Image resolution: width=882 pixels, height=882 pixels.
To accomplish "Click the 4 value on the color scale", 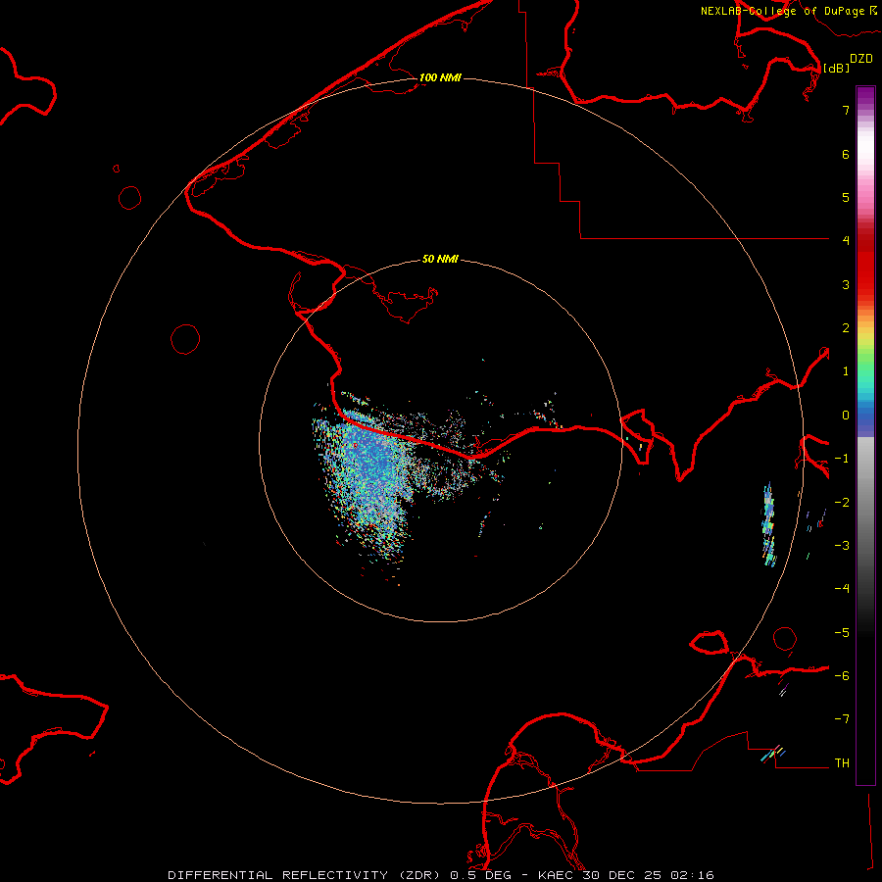I will tap(846, 241).
